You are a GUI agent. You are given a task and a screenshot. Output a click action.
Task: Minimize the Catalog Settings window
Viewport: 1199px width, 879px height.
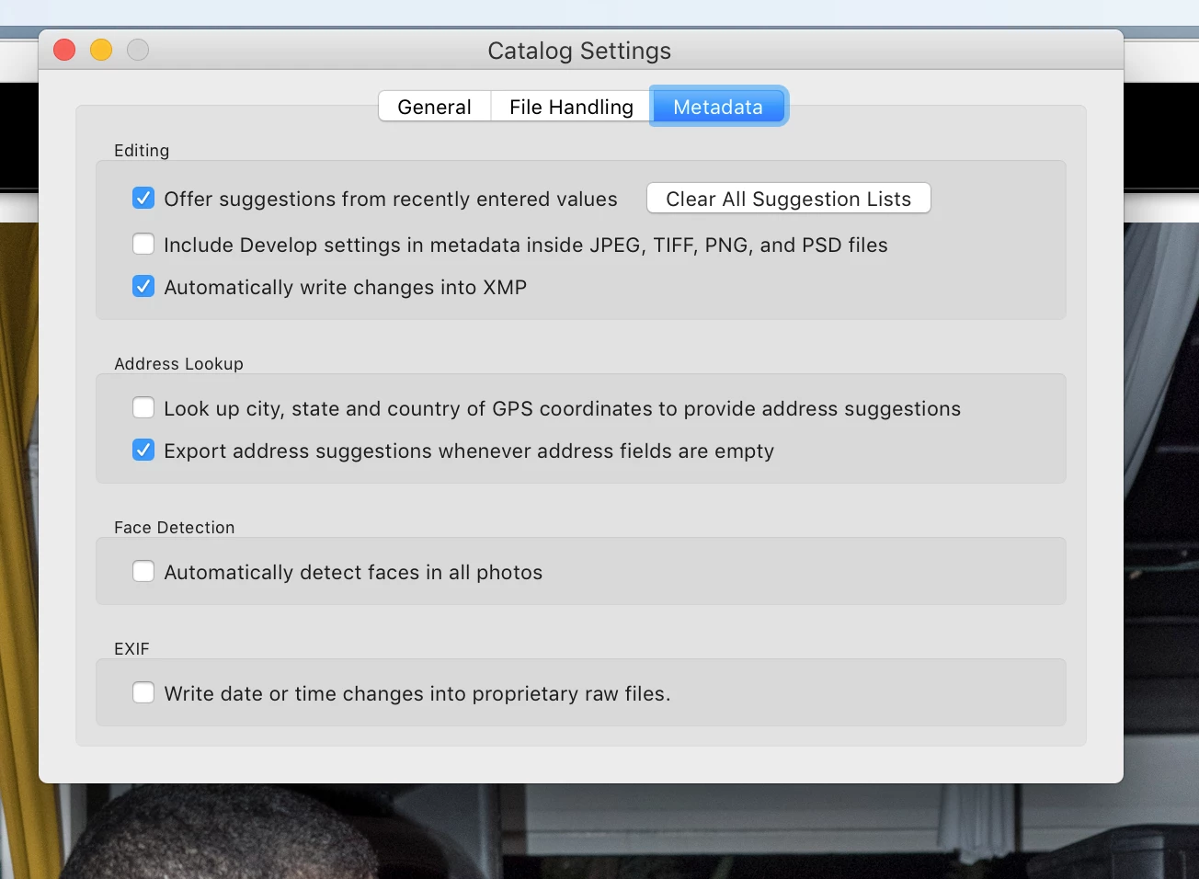tap(101, 50)
